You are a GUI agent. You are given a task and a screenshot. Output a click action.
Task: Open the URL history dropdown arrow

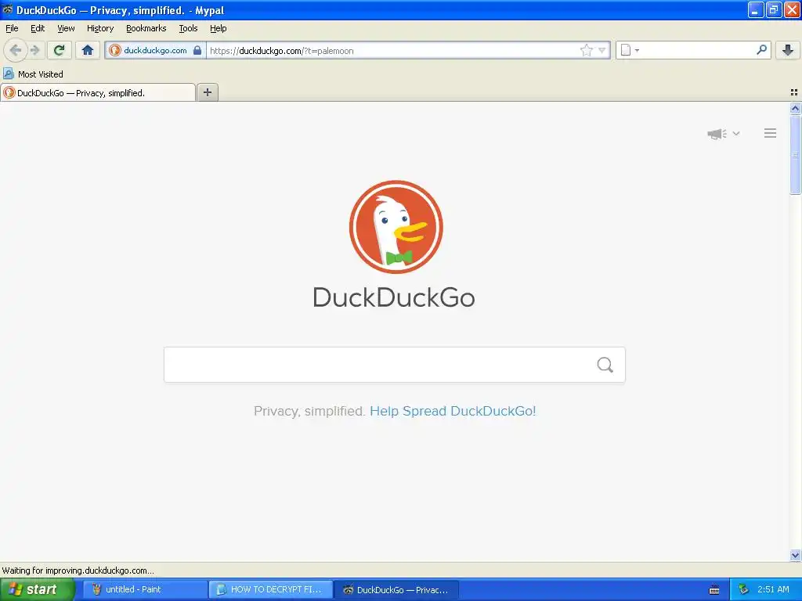(602, 50)
